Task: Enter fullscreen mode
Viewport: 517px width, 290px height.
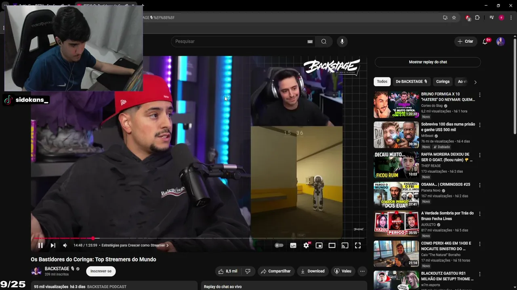Action: pyautogui.click(x=358, y=245)
